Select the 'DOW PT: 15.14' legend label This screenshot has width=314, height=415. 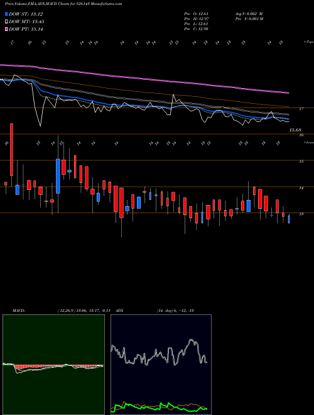point(26,30)
